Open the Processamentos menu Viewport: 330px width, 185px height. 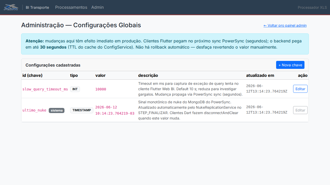[x=71, y=7]
